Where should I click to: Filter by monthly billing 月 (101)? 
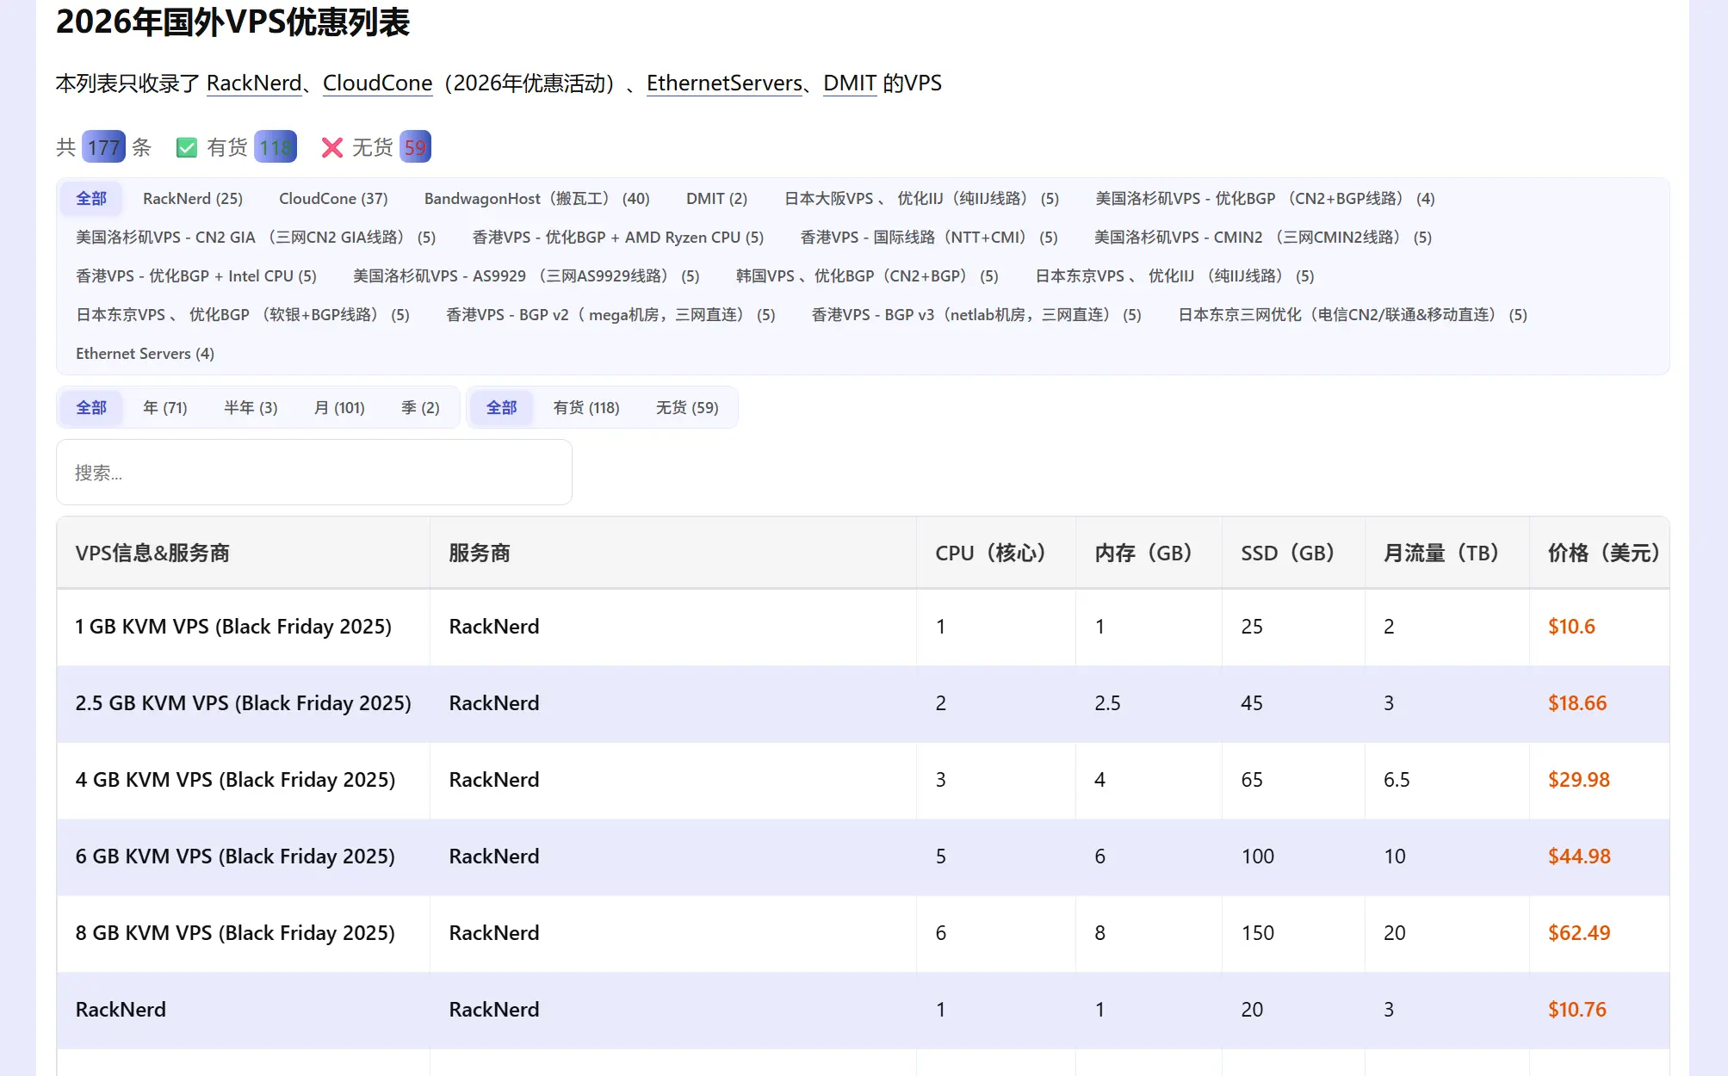click(x=338, y=408)
